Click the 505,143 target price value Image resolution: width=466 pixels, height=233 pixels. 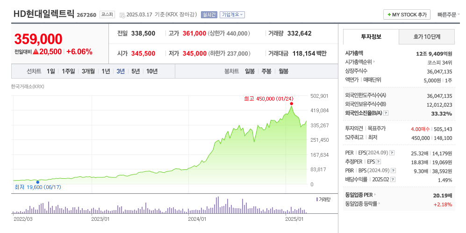(443, 129)
